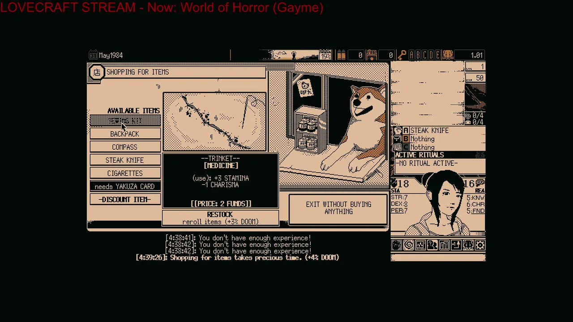Viewport: 573px width, 322px height.
Task: Click key slot A in top bar
Action: [x=411, y=55]
